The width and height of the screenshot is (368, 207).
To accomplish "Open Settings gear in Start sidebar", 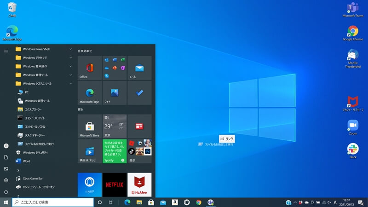I will click(6, 180).
